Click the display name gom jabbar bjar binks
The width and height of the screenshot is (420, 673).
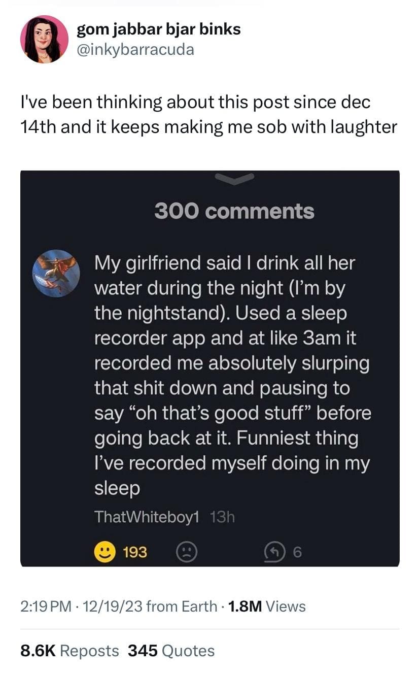(158, 29)
